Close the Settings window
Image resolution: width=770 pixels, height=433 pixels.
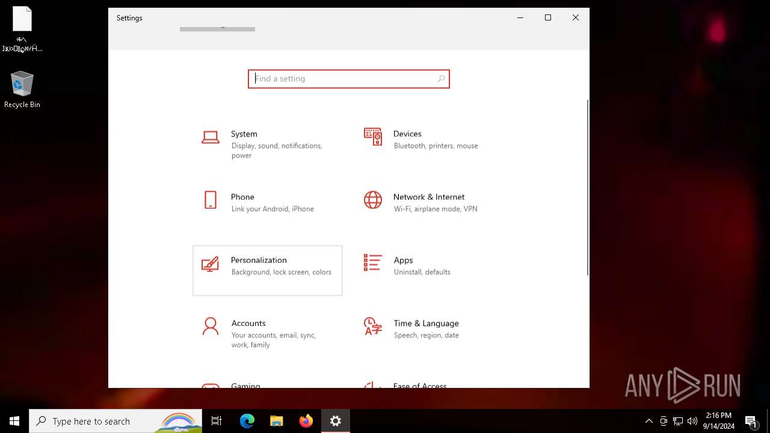576,18
